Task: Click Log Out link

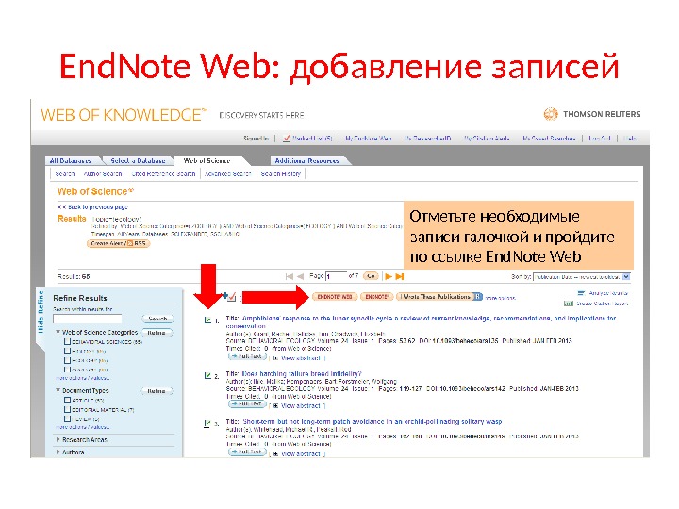Action: [600, 139]
